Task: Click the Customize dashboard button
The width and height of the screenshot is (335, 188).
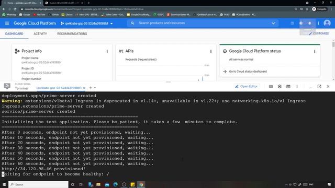Action: [319, 33]
